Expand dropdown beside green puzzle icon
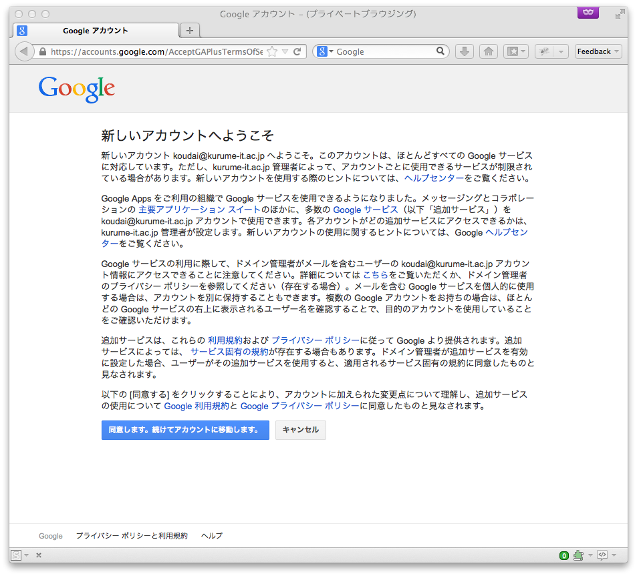The width and height of the screenshot is (637, 576). pos(590,555)
